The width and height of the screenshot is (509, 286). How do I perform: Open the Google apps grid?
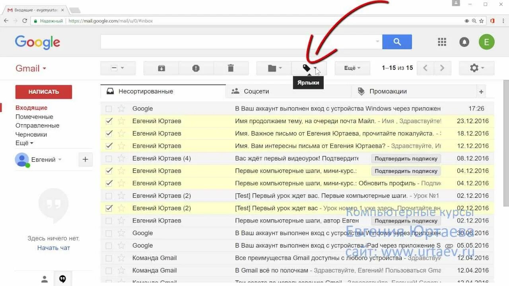click(442, 42)
